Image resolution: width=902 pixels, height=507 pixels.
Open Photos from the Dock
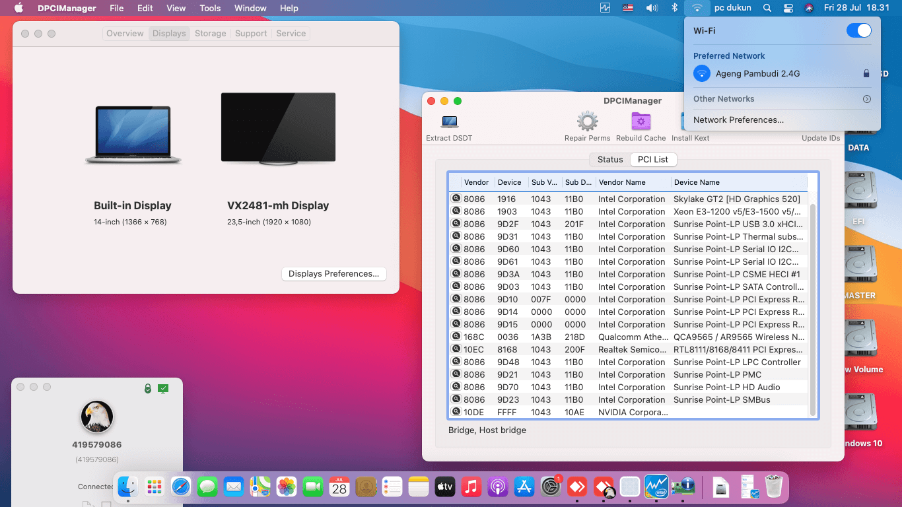(x=287, y=487)
